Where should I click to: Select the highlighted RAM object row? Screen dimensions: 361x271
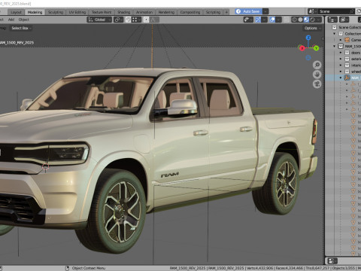343,78
